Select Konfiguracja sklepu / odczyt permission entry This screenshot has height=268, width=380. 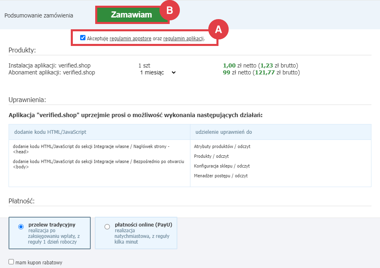click(x=222, y=166)
